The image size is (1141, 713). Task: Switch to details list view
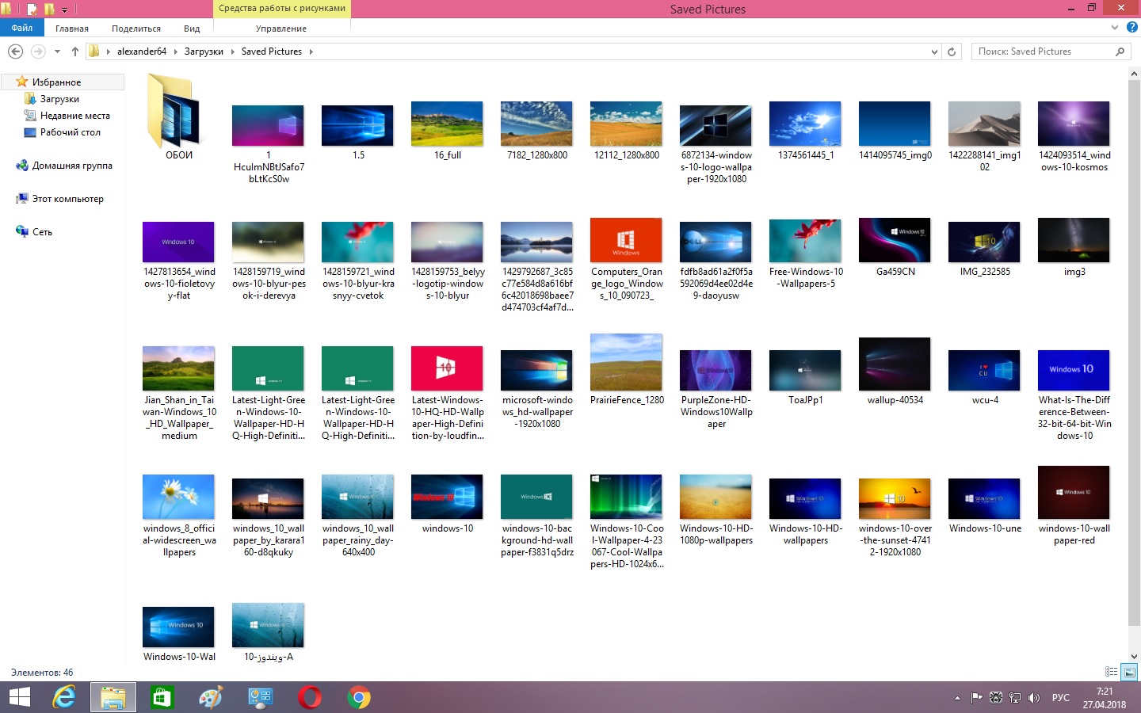1111,672
